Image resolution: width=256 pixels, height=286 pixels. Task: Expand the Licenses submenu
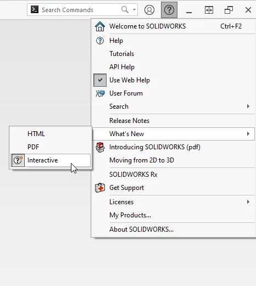(174, 202)
